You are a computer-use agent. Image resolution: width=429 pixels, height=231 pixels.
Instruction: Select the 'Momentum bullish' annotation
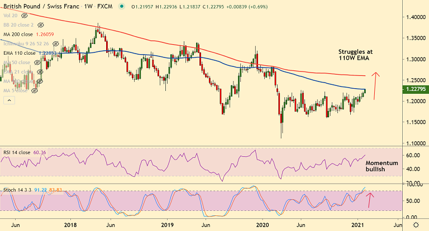point(382,166)
